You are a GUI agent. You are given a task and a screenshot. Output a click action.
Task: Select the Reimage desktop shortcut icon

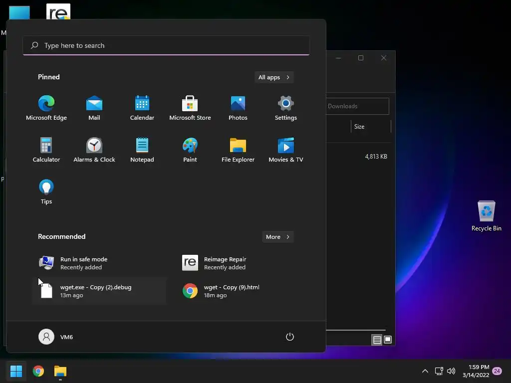point(58,12)
